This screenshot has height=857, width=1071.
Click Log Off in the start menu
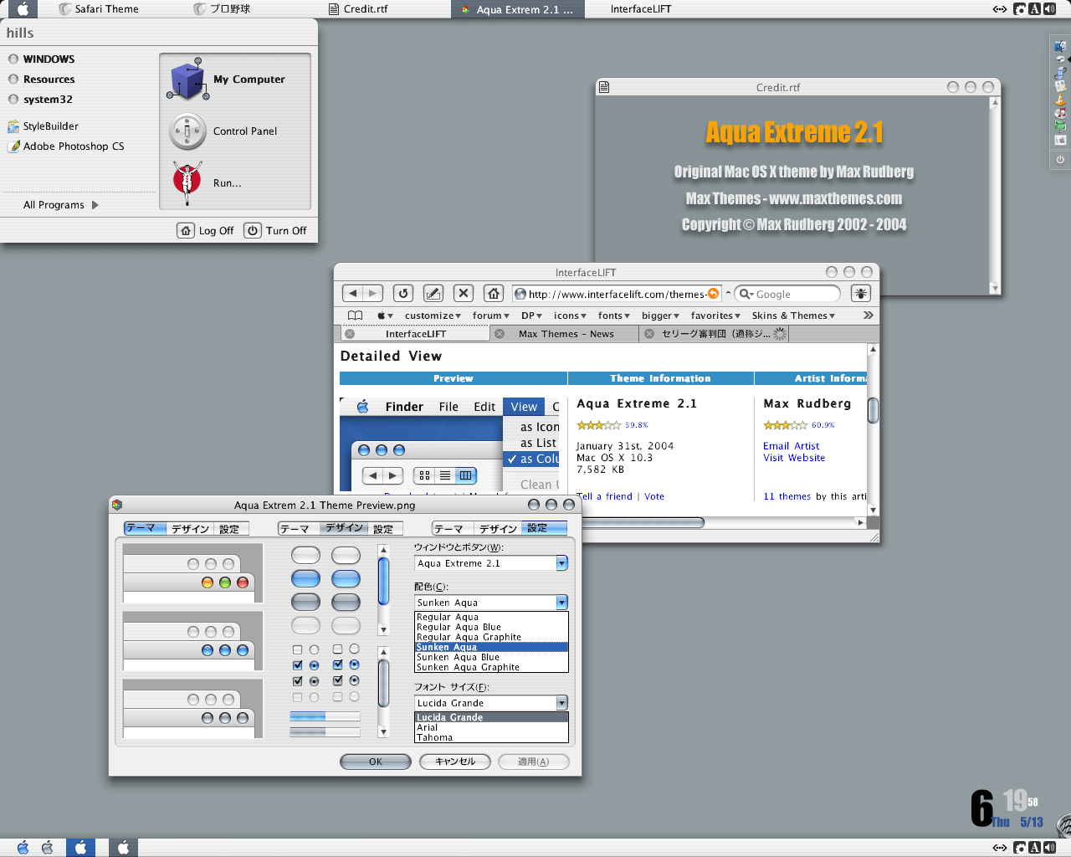tap(207, 230)
